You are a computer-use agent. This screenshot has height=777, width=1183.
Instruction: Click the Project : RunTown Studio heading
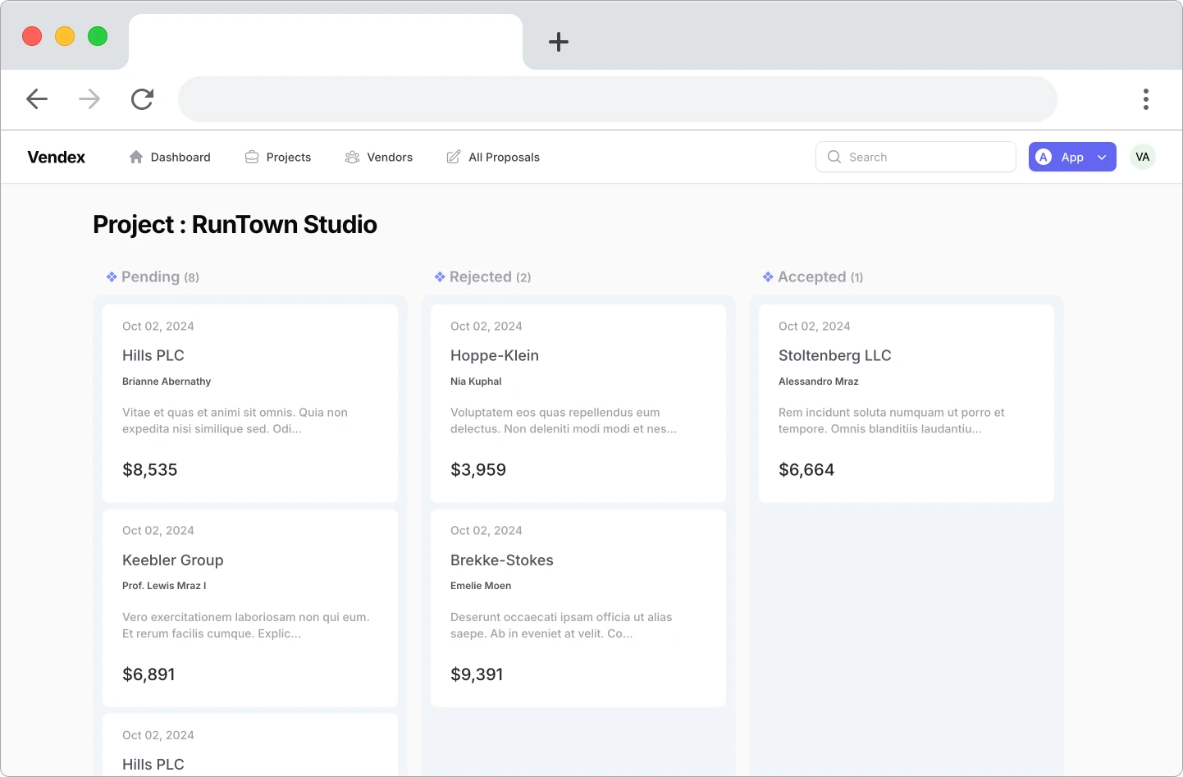click(235, 224)
